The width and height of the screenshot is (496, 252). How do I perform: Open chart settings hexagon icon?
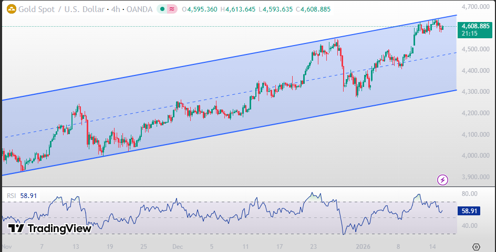point(476,246)
